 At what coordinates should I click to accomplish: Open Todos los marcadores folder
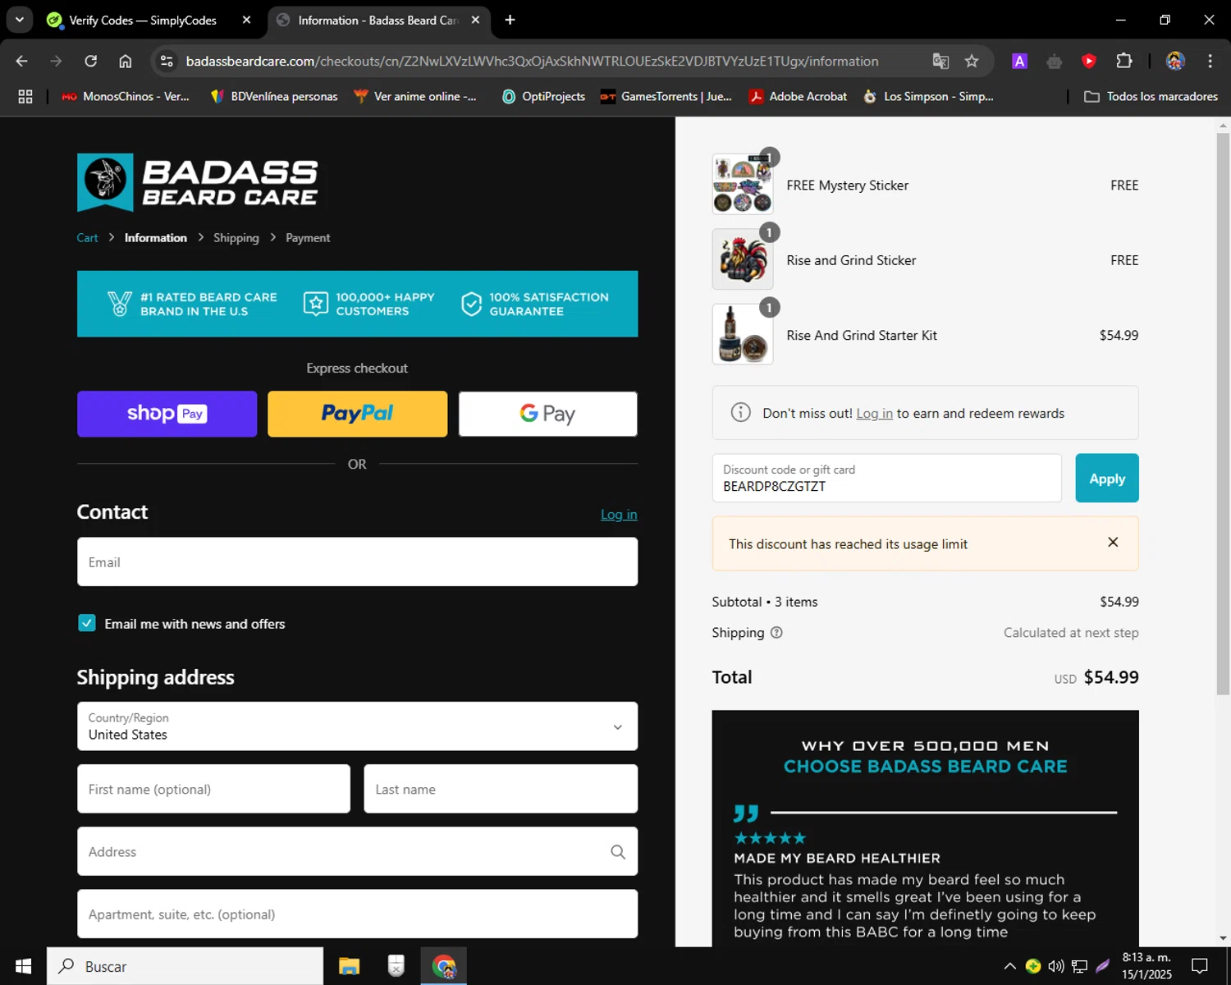[x=1151, y=96]
